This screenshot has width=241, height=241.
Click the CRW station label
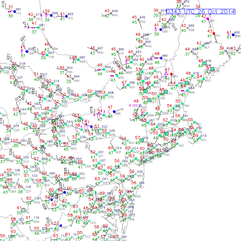(x=36, y=222)
